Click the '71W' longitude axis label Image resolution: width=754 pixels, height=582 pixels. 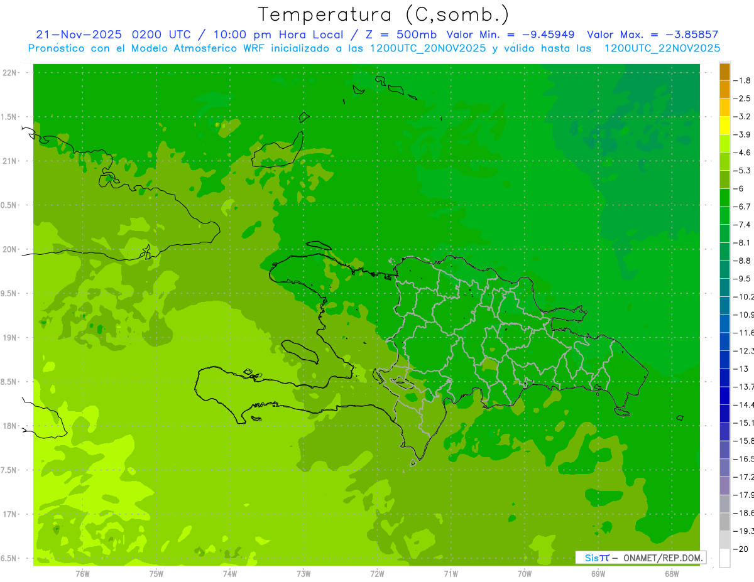click(451, 574)
